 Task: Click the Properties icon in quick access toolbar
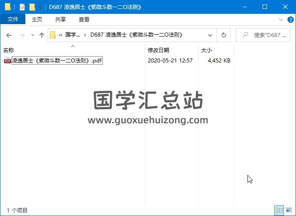coord(22,7)
